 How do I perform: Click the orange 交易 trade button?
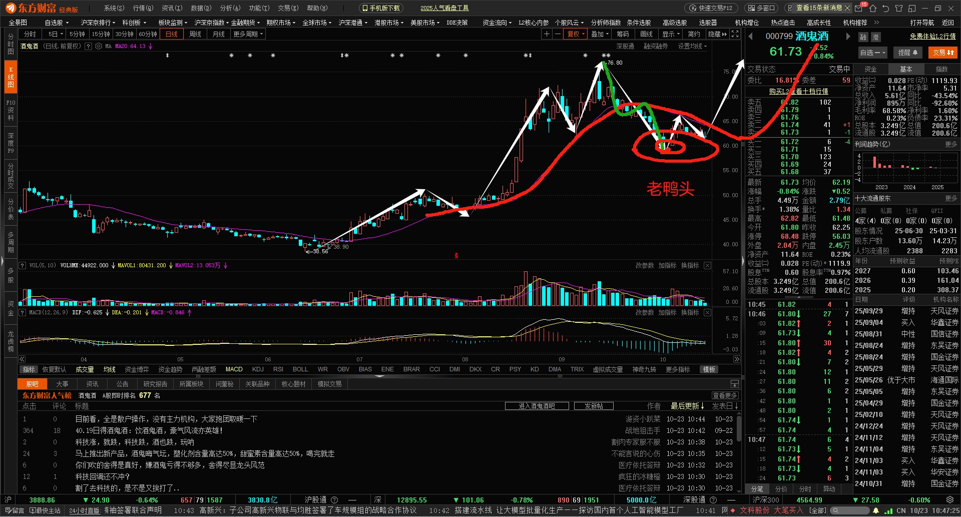pos(942,53)
